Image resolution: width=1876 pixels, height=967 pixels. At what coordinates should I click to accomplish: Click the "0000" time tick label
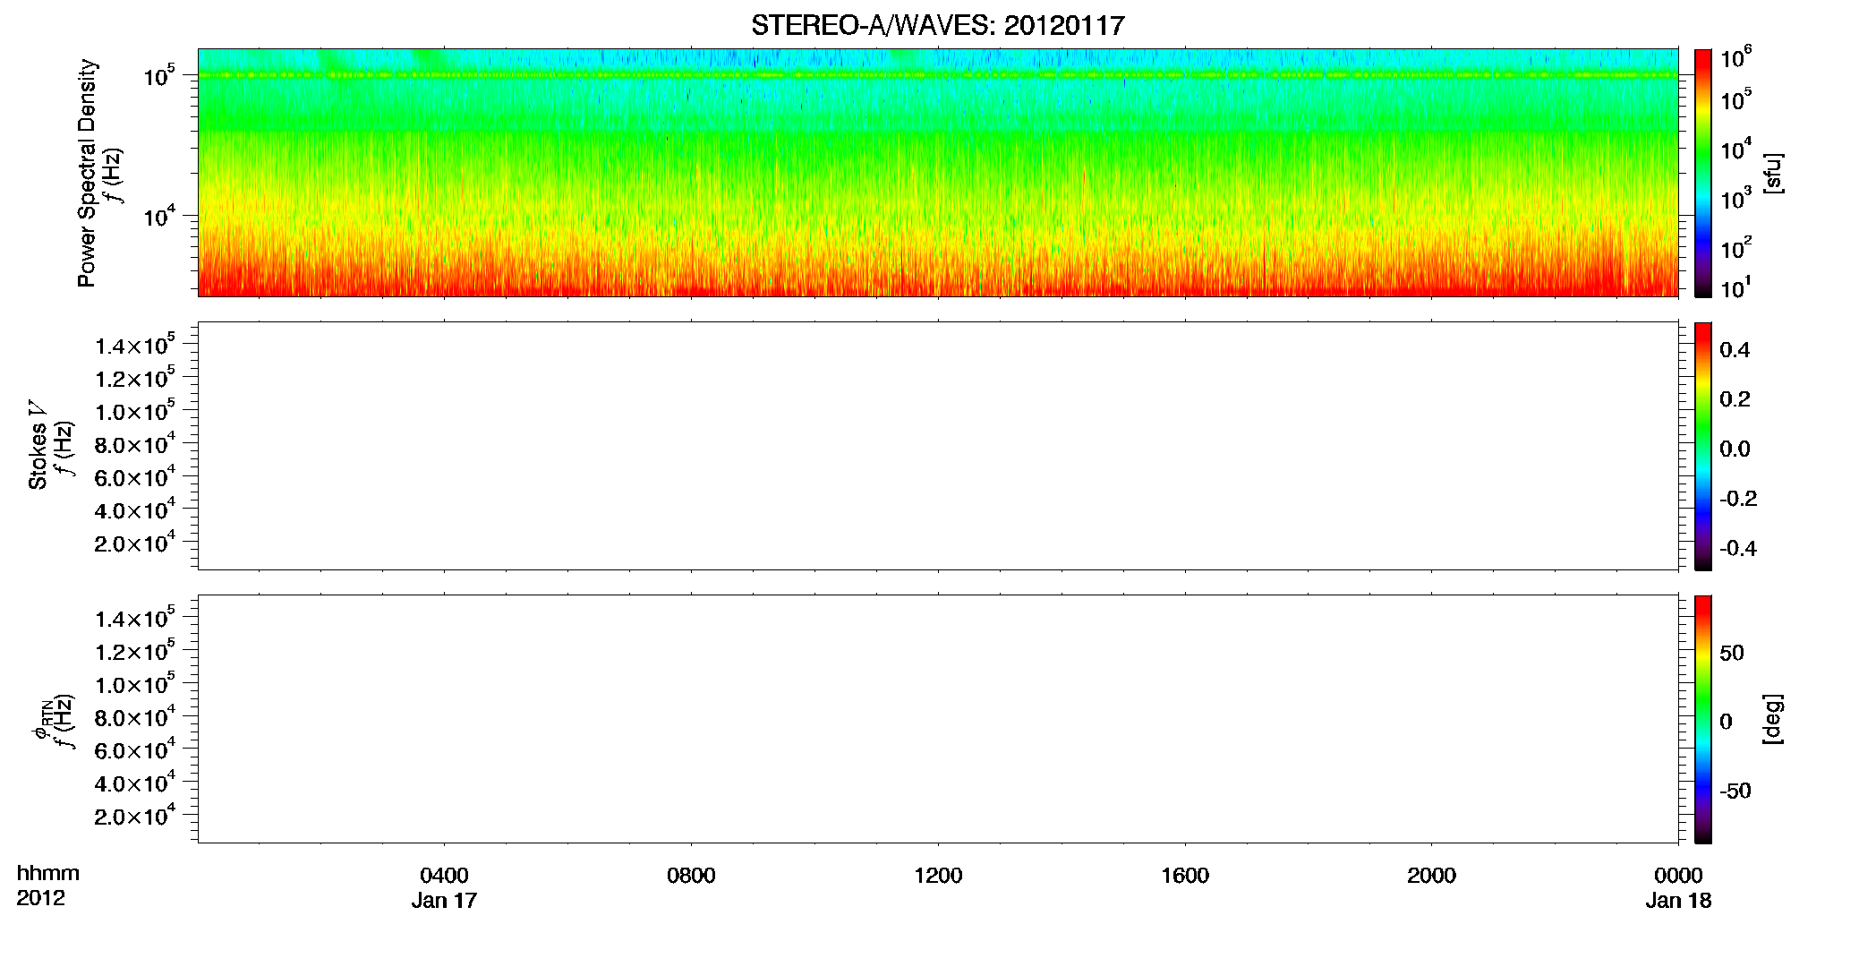[x=1678, y=876]
